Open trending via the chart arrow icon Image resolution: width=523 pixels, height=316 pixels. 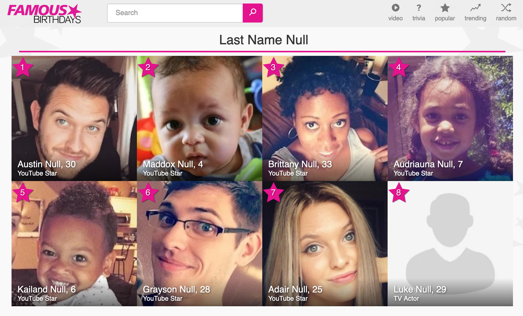(x=475, y=8)
